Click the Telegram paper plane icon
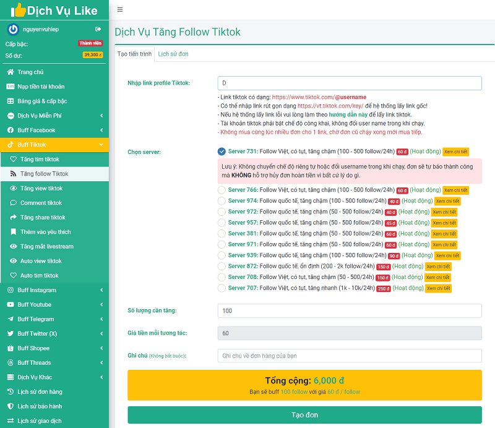The height and width of the screenshot is (428, 495). [x=11, y=319]
